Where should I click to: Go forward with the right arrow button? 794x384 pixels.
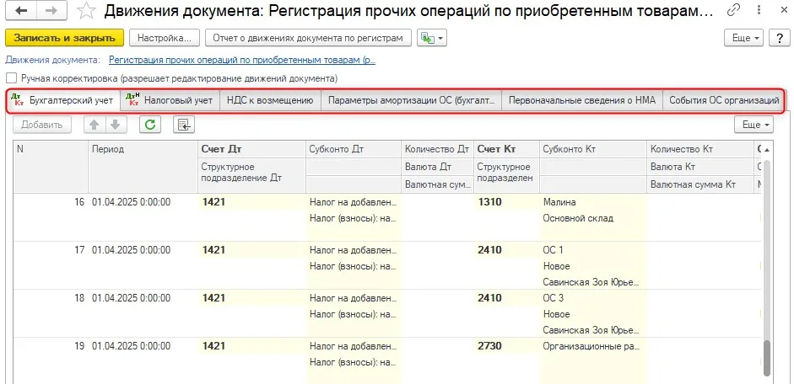pyautogui.click(x=51, y=11)
